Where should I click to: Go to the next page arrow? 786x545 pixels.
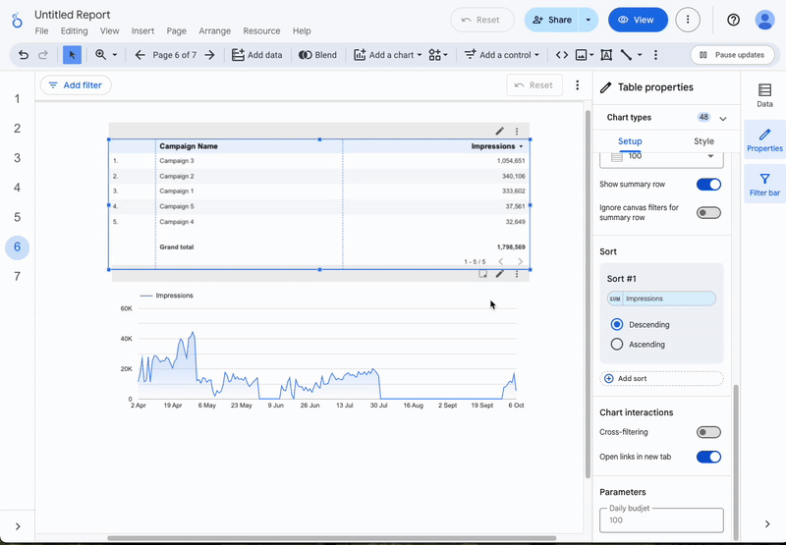tap(209, 55)
